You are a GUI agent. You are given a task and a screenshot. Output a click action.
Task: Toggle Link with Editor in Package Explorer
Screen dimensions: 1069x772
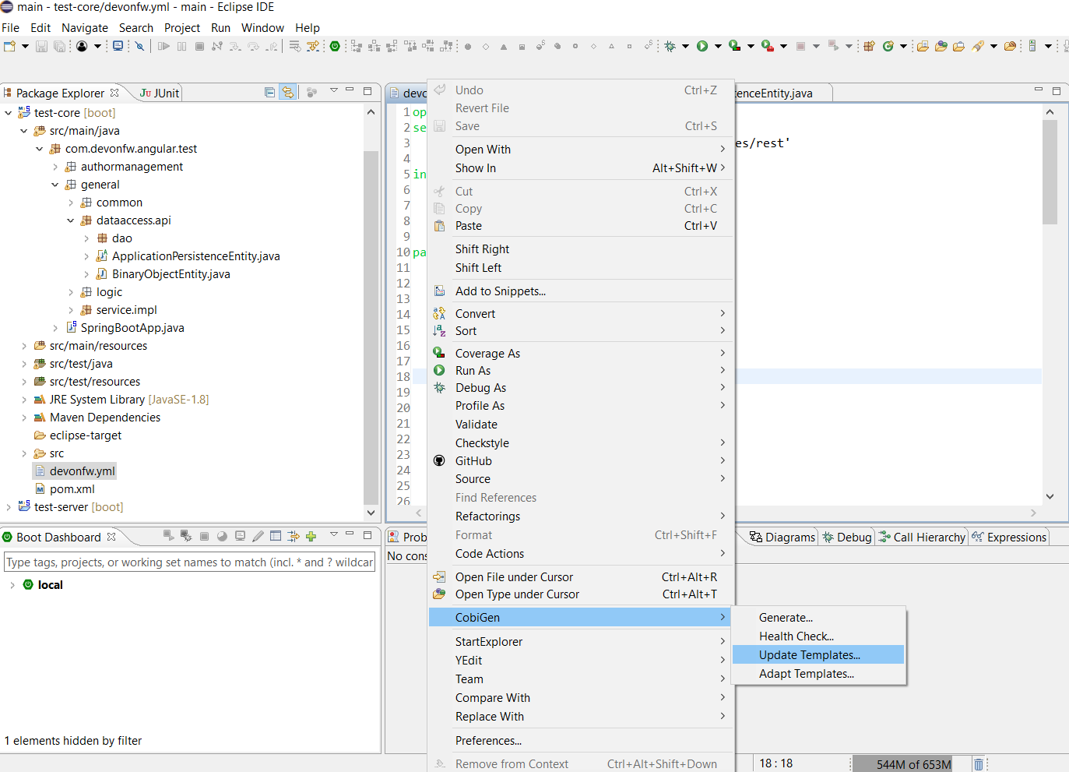[288, 93]
